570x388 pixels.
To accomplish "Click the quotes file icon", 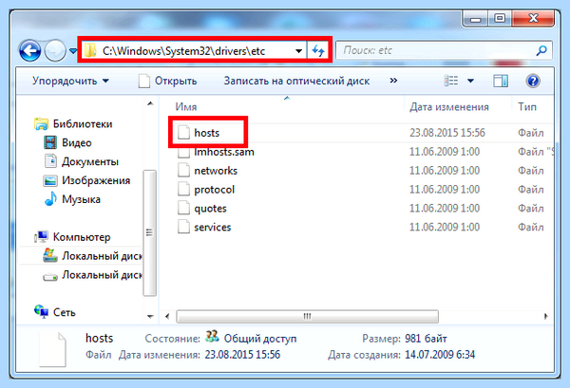I will point(183,209).
